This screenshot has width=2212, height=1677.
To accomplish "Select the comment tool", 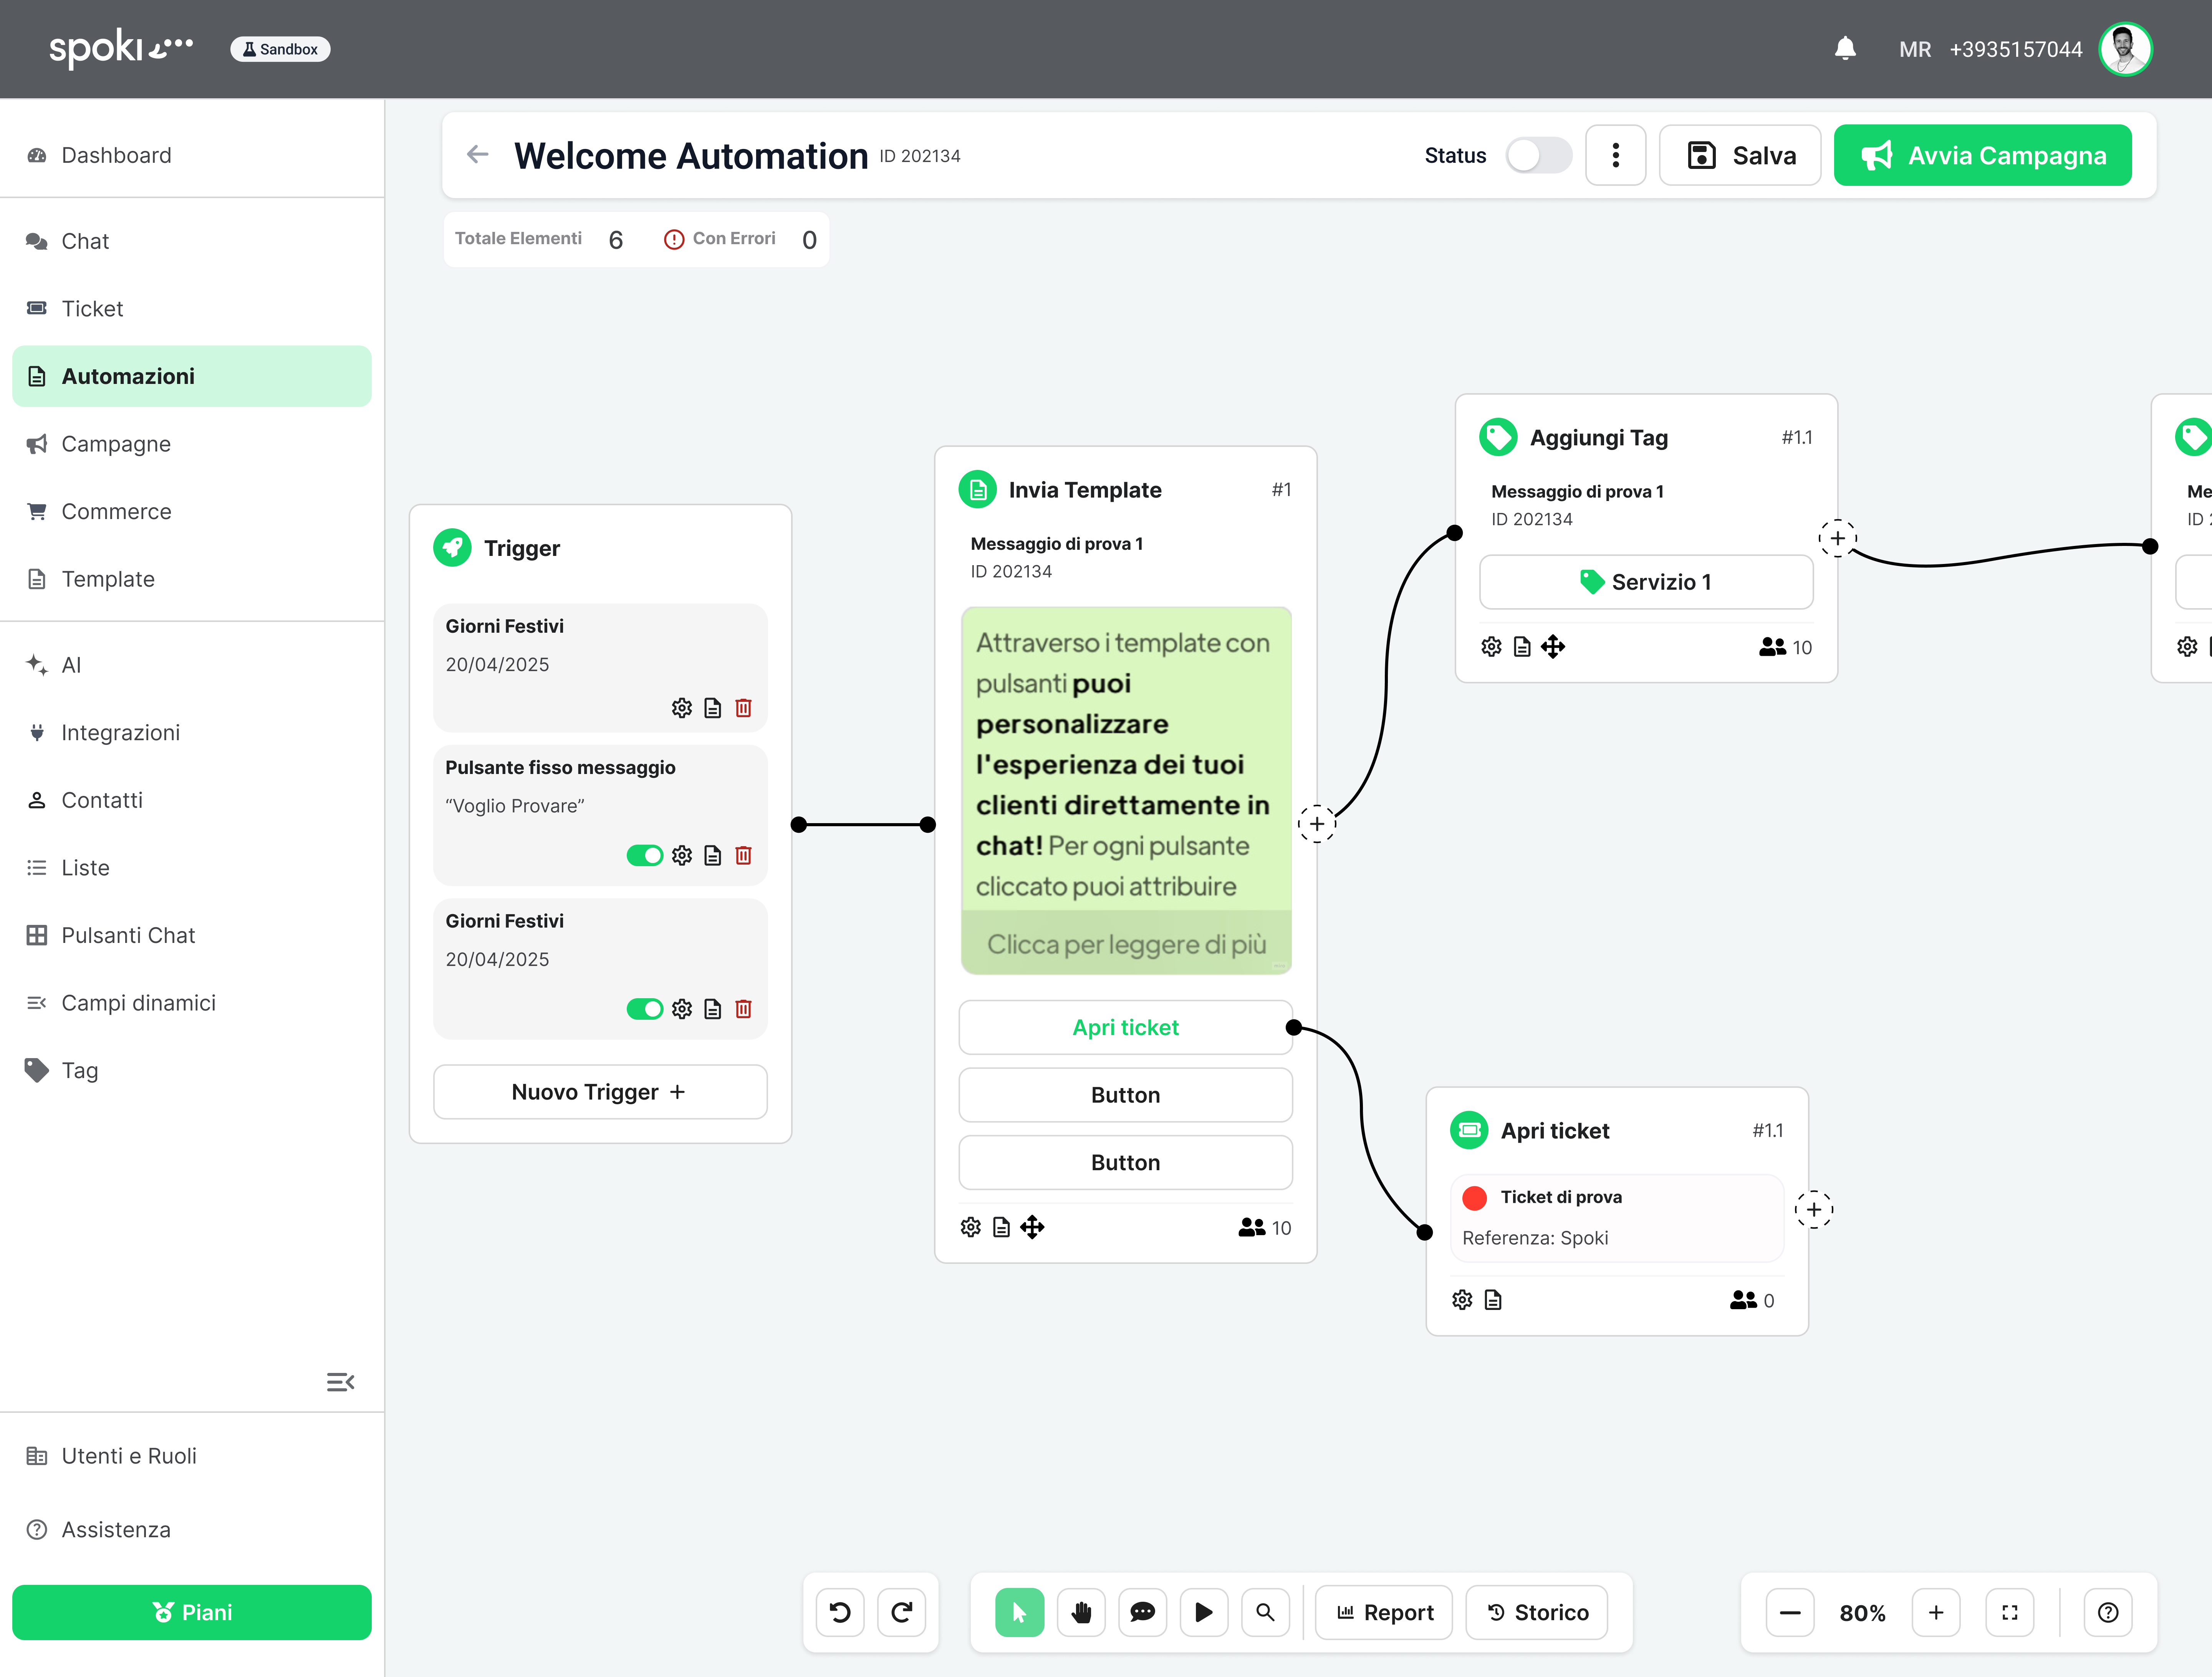I will pos(1143,1612).
